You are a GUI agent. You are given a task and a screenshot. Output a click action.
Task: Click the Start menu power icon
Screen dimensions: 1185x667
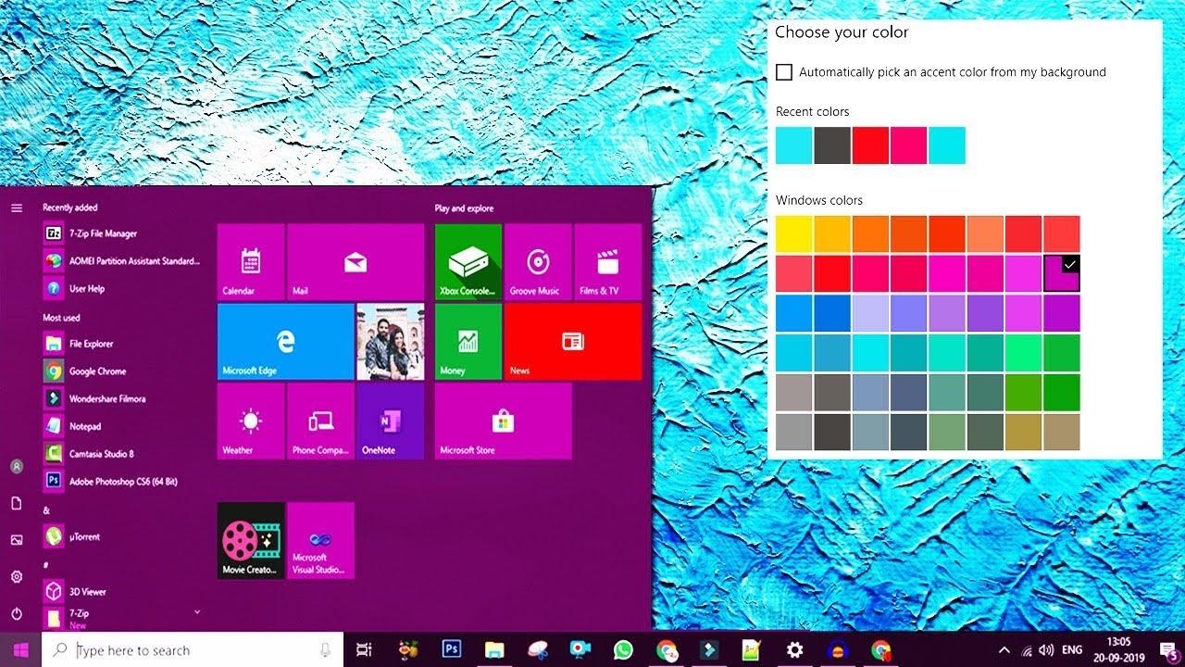point(17,613)
